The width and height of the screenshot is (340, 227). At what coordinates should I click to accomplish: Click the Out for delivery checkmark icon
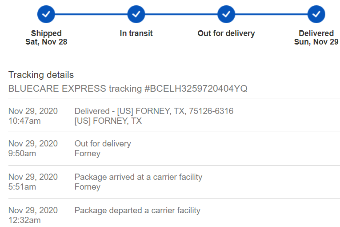click(x=226, y=14)
